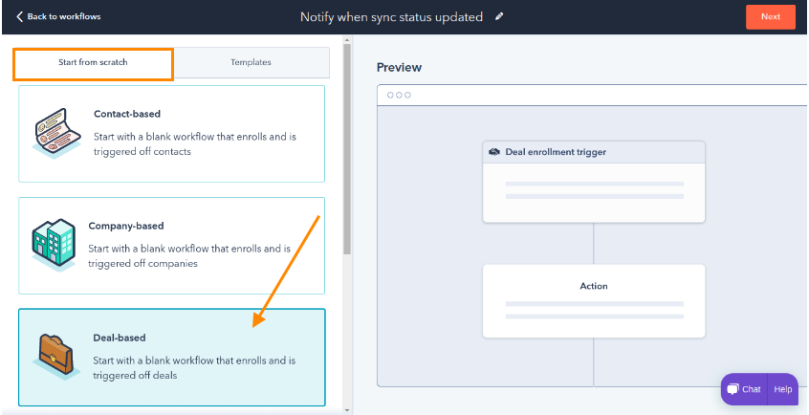
Task: Click the orange Next button
Action: [771, 16]
